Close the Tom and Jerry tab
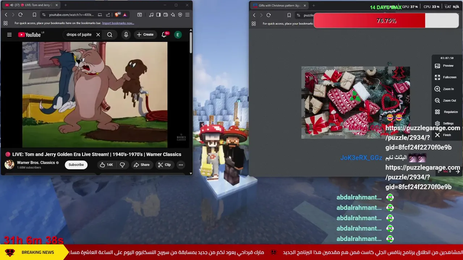The width and height of the screenshot is (463, 260). [56, 5]
